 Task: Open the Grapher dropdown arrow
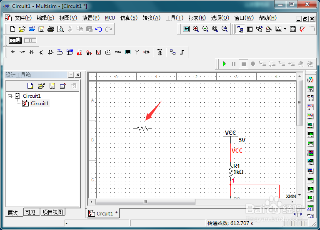(285, 29)
